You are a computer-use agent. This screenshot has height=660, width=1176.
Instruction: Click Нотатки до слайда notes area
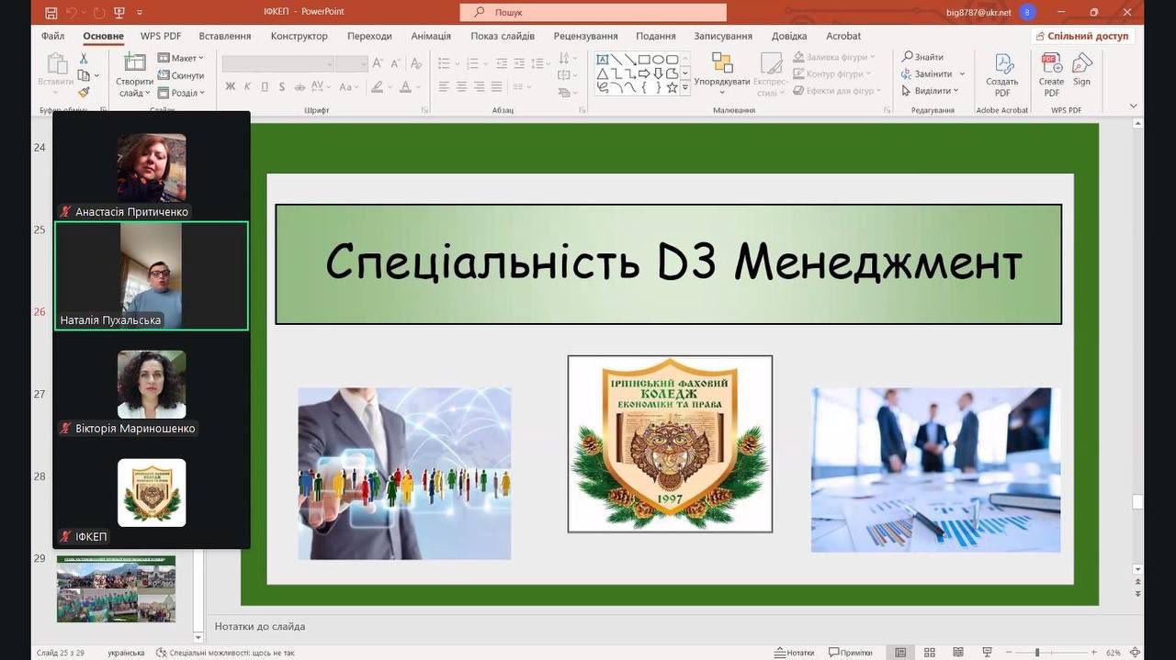[x=260, y=626]
